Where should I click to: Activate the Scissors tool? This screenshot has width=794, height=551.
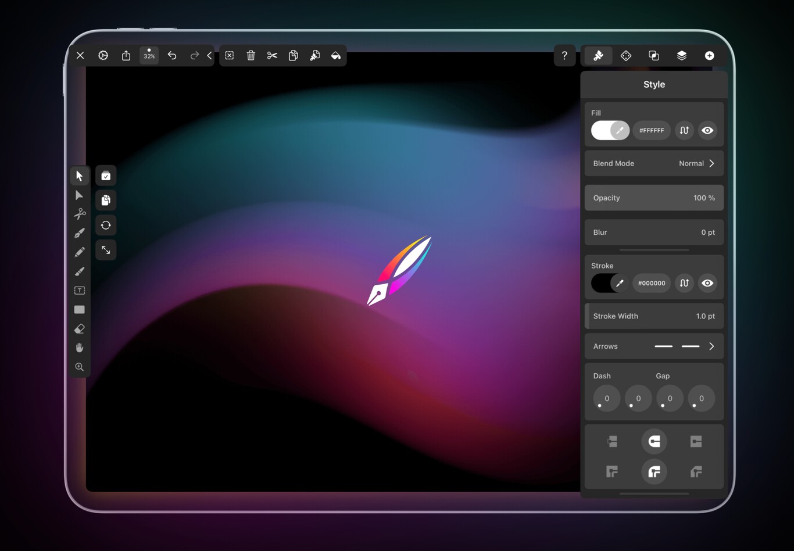80,214
